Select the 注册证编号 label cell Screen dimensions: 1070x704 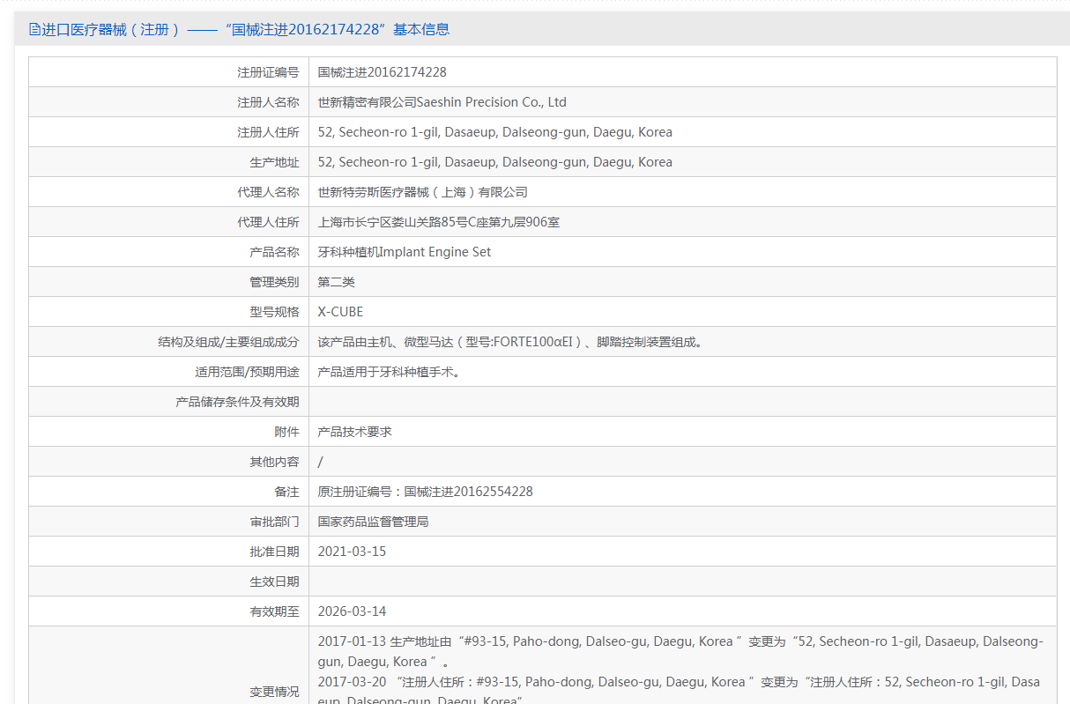click(x=168, y=72)
